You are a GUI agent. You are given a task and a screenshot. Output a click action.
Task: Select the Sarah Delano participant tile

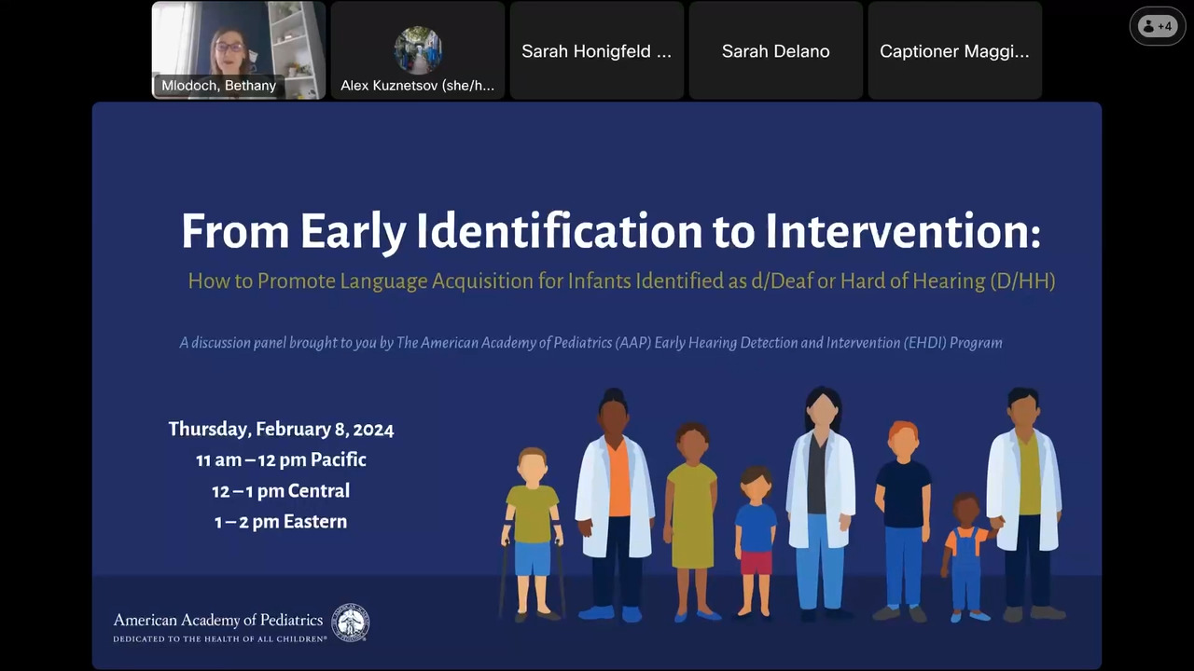[775, 51]
